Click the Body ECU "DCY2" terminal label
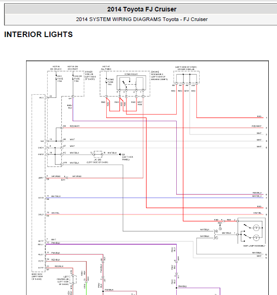Viewport: 277px width, 295px height. point(41,198)
